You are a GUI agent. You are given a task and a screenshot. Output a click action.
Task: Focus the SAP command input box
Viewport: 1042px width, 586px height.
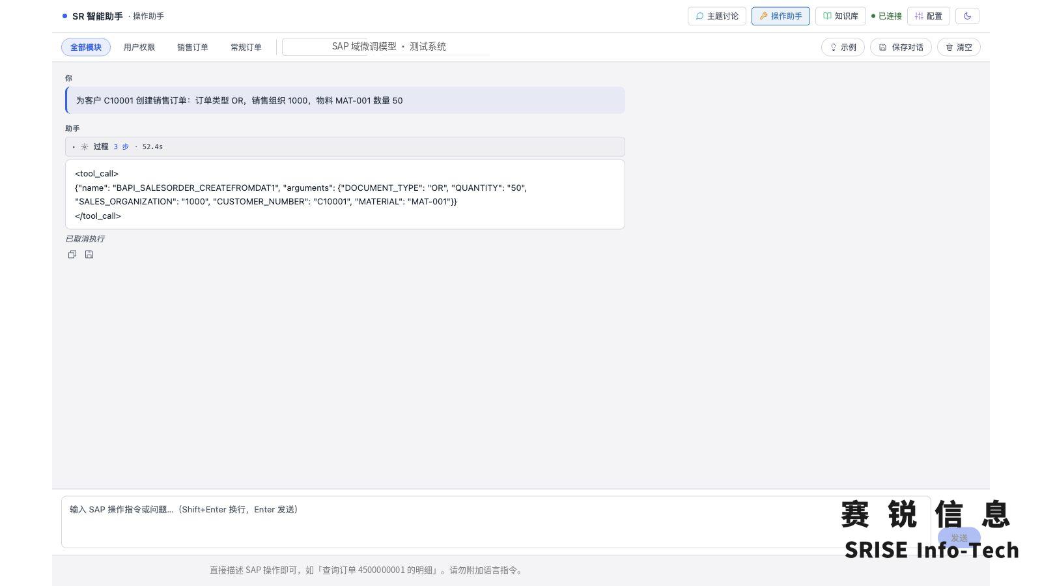[496, 522]
